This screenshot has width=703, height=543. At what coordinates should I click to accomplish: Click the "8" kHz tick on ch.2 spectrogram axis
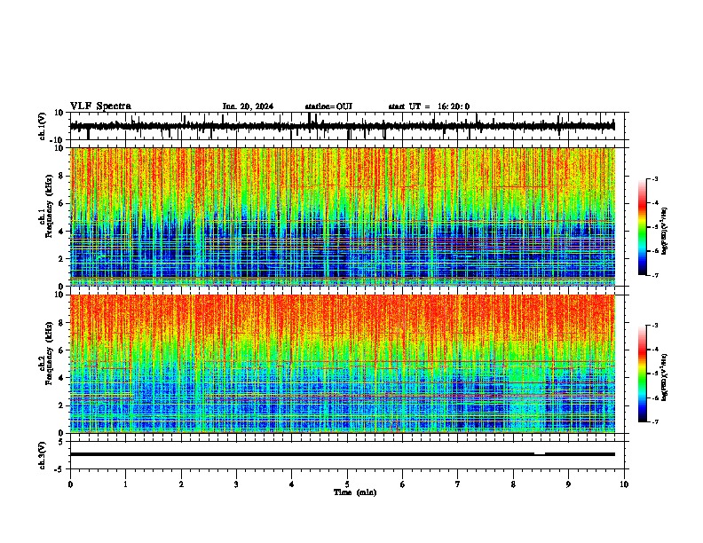click(x=62, y=322)
